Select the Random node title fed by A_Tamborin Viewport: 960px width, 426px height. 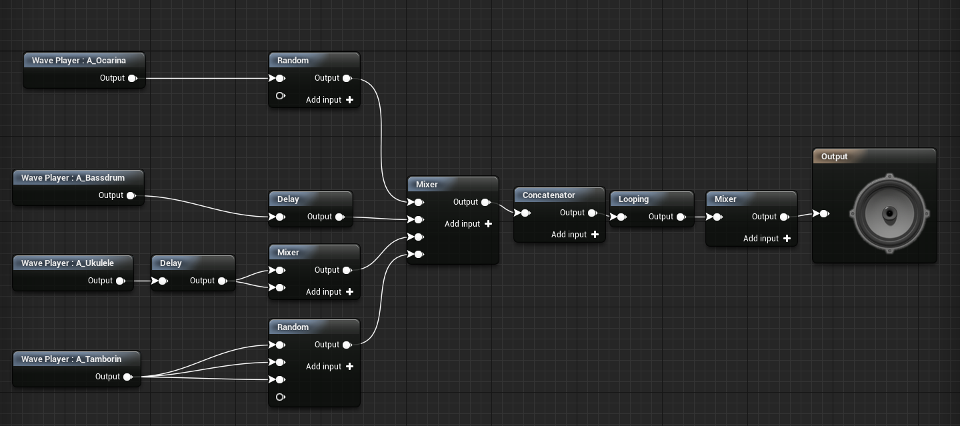293,327
